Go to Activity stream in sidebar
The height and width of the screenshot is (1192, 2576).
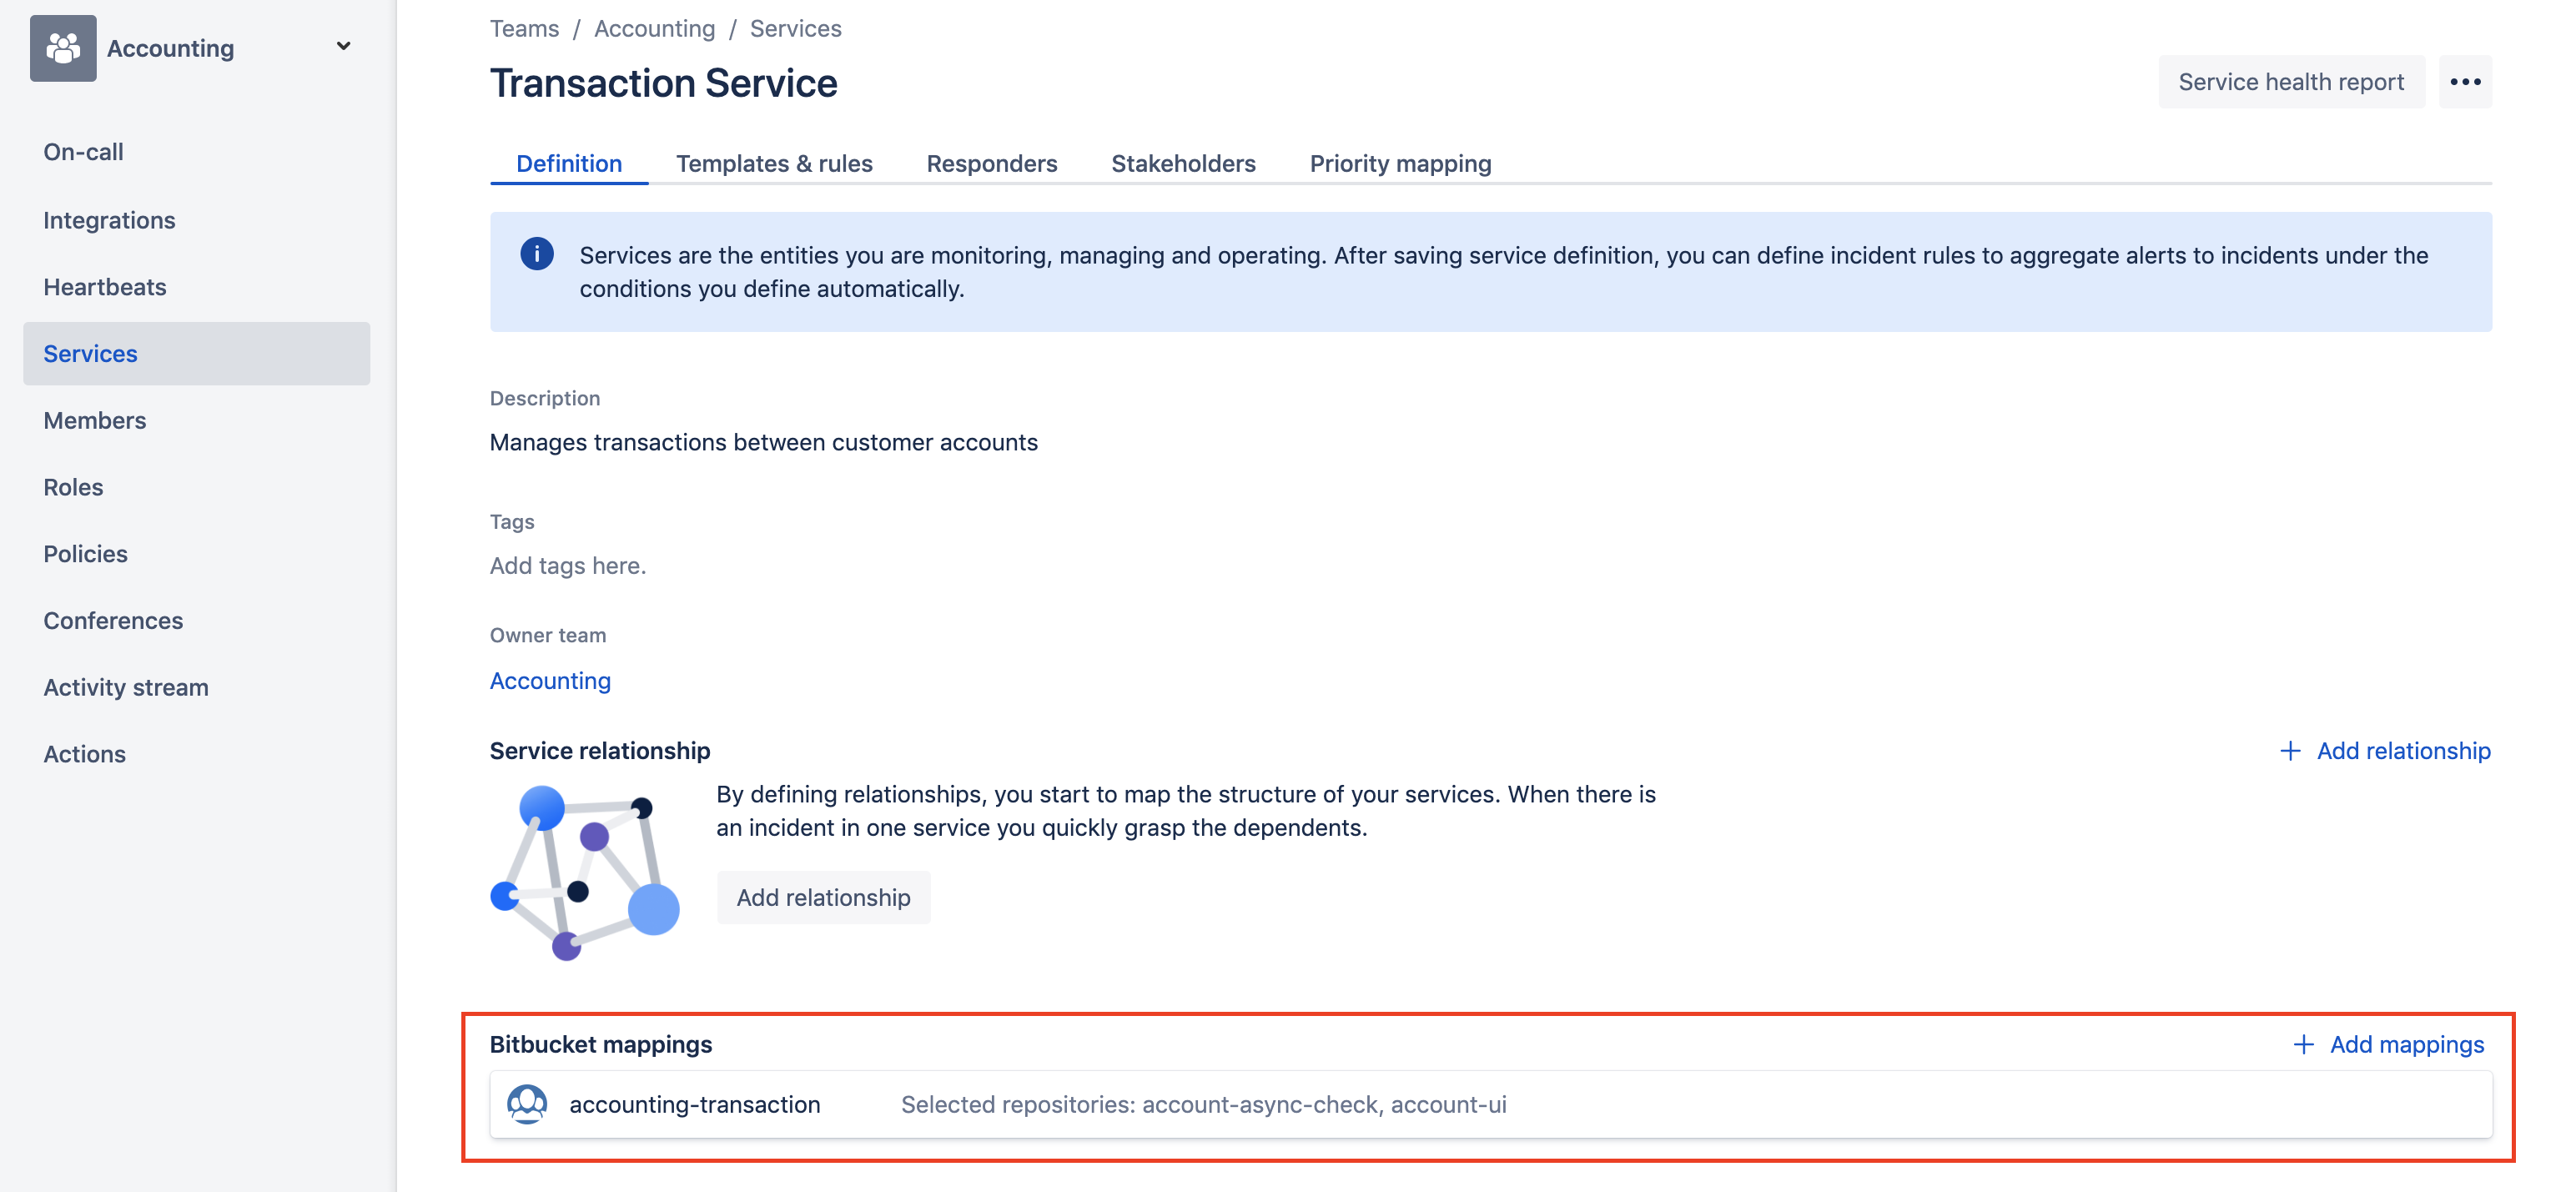pos(126,687)
